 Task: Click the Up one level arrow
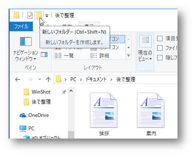pos(48,79)
